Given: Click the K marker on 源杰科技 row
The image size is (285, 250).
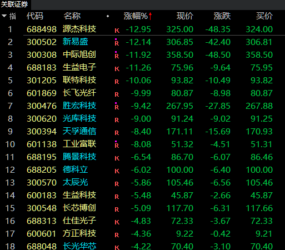Looking at the screenshot, I should [117, 31].
